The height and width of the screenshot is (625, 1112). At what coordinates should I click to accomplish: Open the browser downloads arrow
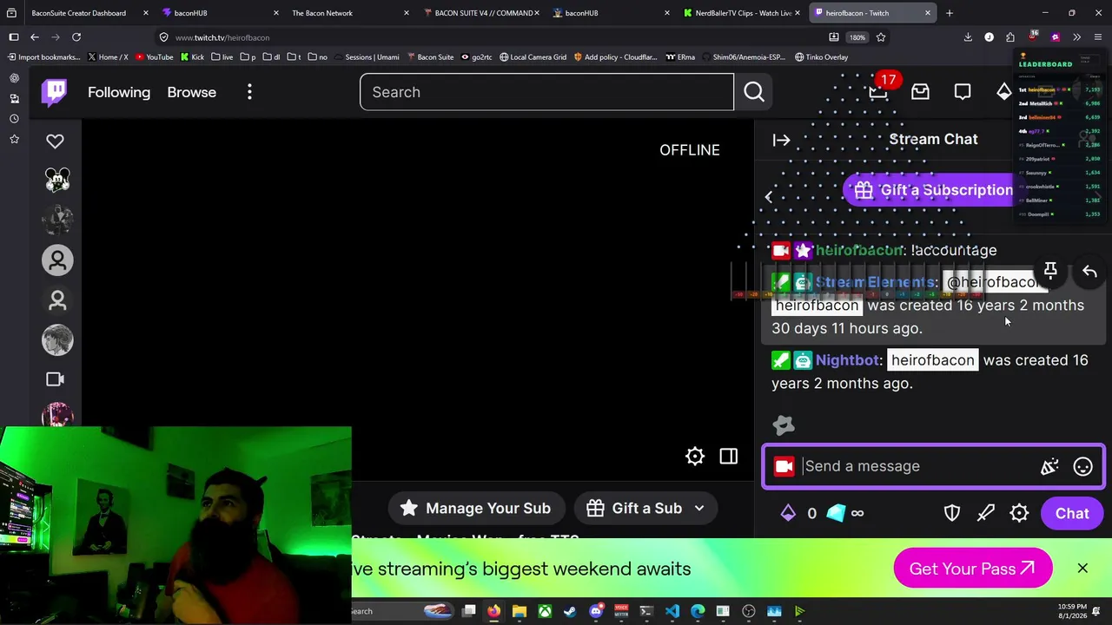968,37
